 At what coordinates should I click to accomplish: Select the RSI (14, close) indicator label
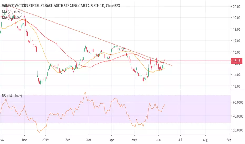pos(12,96)
